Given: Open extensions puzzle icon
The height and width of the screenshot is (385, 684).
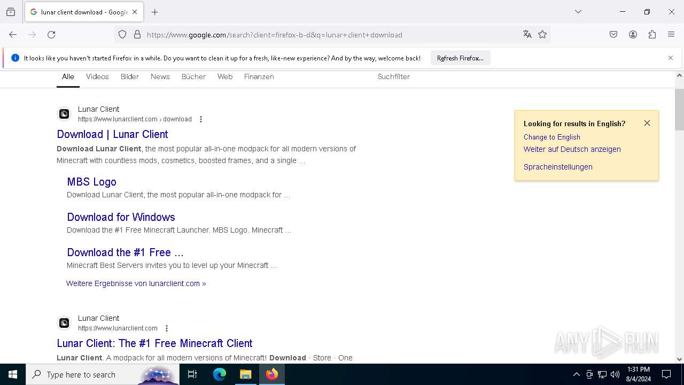Looking at the screenshot, I should 652,35.
